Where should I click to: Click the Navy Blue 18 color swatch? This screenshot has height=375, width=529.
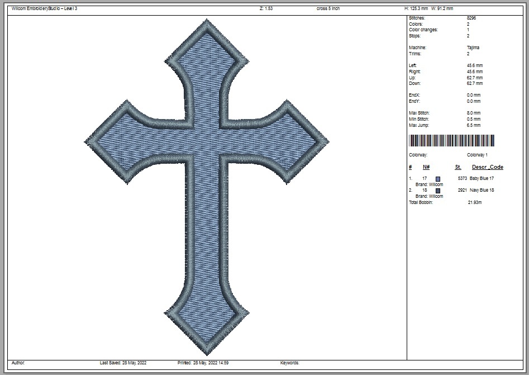click(x=438, y=191)
